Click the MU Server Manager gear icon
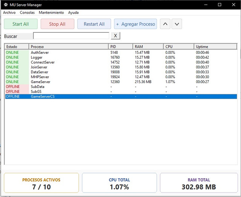 coord(6,5)
